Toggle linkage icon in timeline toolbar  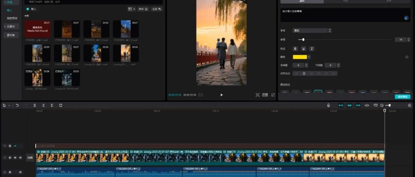[358, 105]
